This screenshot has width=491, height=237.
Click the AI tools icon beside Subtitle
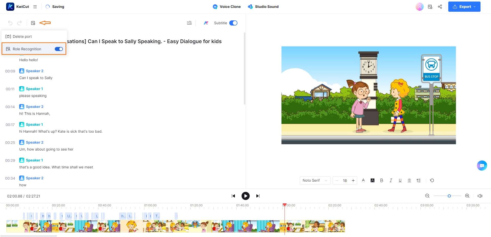tap(206, 23)
